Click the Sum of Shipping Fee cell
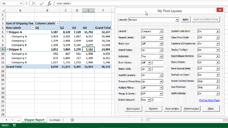The height and width of the screenshot is (128, 228). (x=20, y=23)
